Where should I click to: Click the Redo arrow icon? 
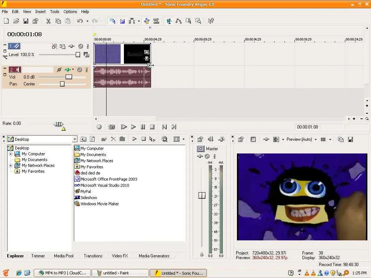pos(95,21)
